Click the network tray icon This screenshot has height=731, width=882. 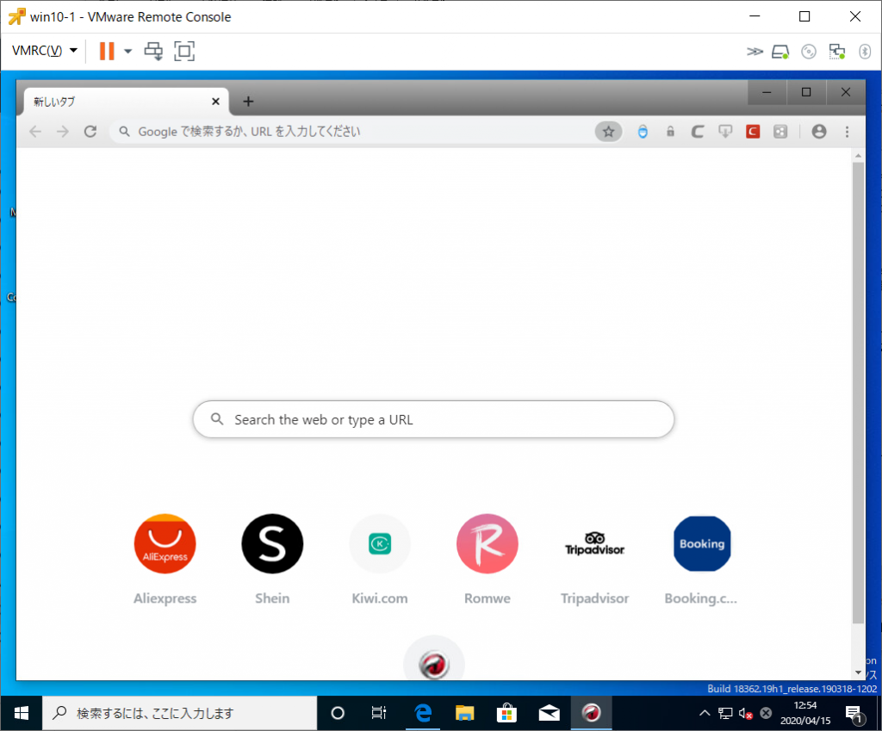(725, 713)
